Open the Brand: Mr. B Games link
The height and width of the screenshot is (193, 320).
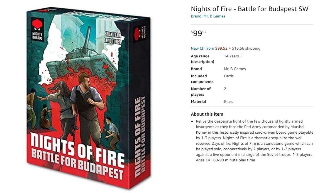click(208, 16)
